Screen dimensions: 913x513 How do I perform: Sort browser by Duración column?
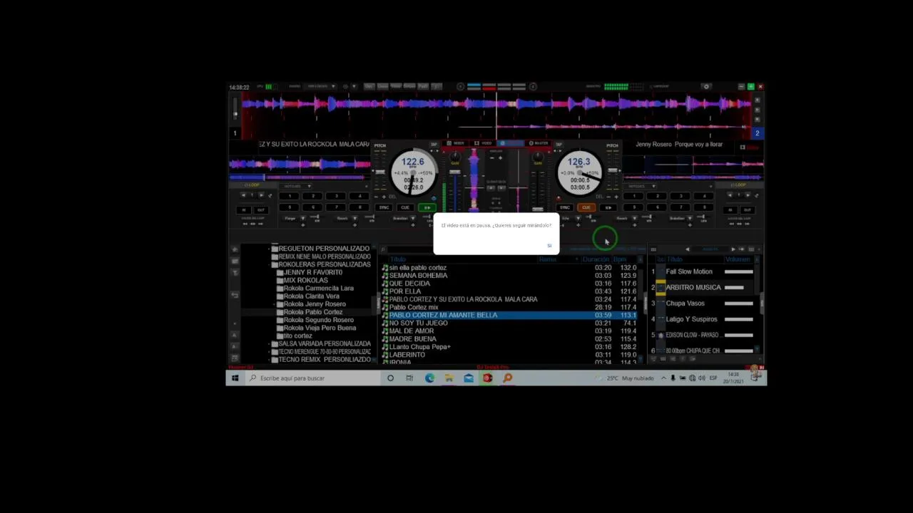point(596,259)
